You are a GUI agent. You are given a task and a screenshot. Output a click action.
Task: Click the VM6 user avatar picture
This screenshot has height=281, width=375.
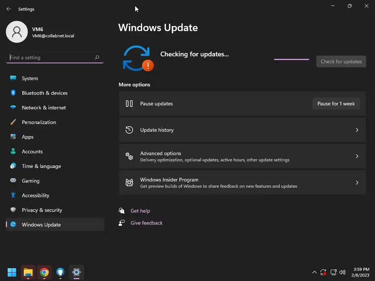17,32
